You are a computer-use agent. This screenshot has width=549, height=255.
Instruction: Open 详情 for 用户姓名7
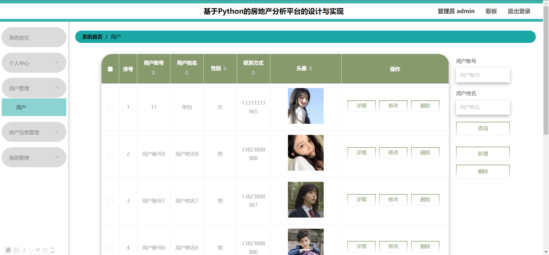pyautogui.click(x=361, y=200)
